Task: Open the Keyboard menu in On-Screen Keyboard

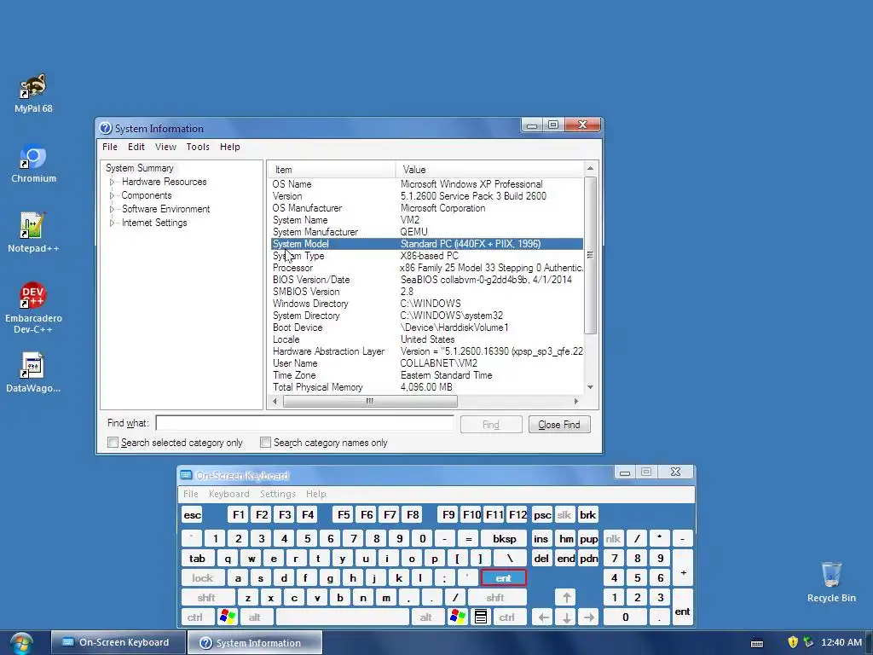Action: pos(228,494)
